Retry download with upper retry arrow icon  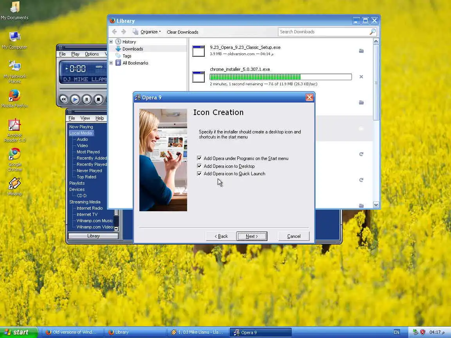coord(361,154)
